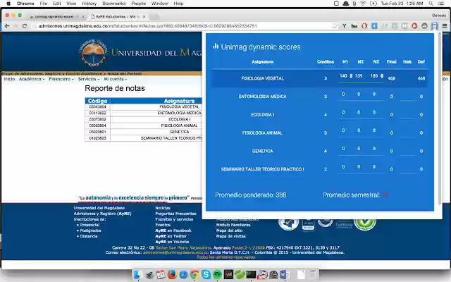The image size is (451, 282).
Task: Click the Genesis profile button
Action: coord(439,16)
